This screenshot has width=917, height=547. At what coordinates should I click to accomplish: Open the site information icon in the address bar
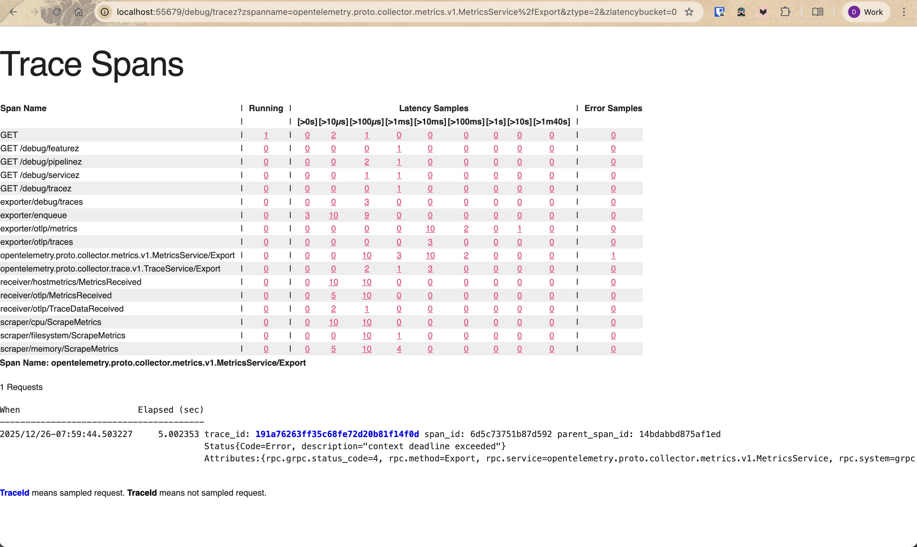pos(105,12)
